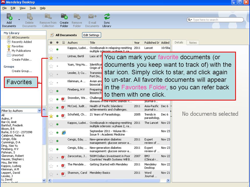This screenshot has height=187, width=250.
Task: Sort by the file attachment column header
Action: [x=64, y=42]
